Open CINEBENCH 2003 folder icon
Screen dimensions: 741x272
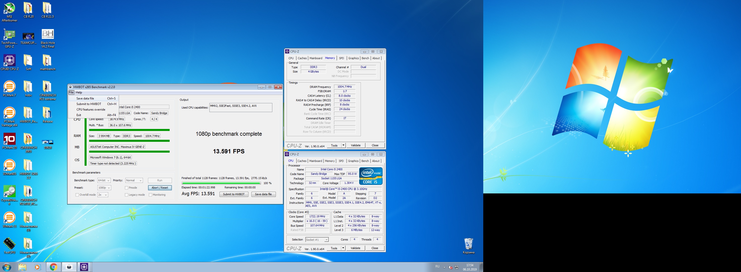click(28, 143)
